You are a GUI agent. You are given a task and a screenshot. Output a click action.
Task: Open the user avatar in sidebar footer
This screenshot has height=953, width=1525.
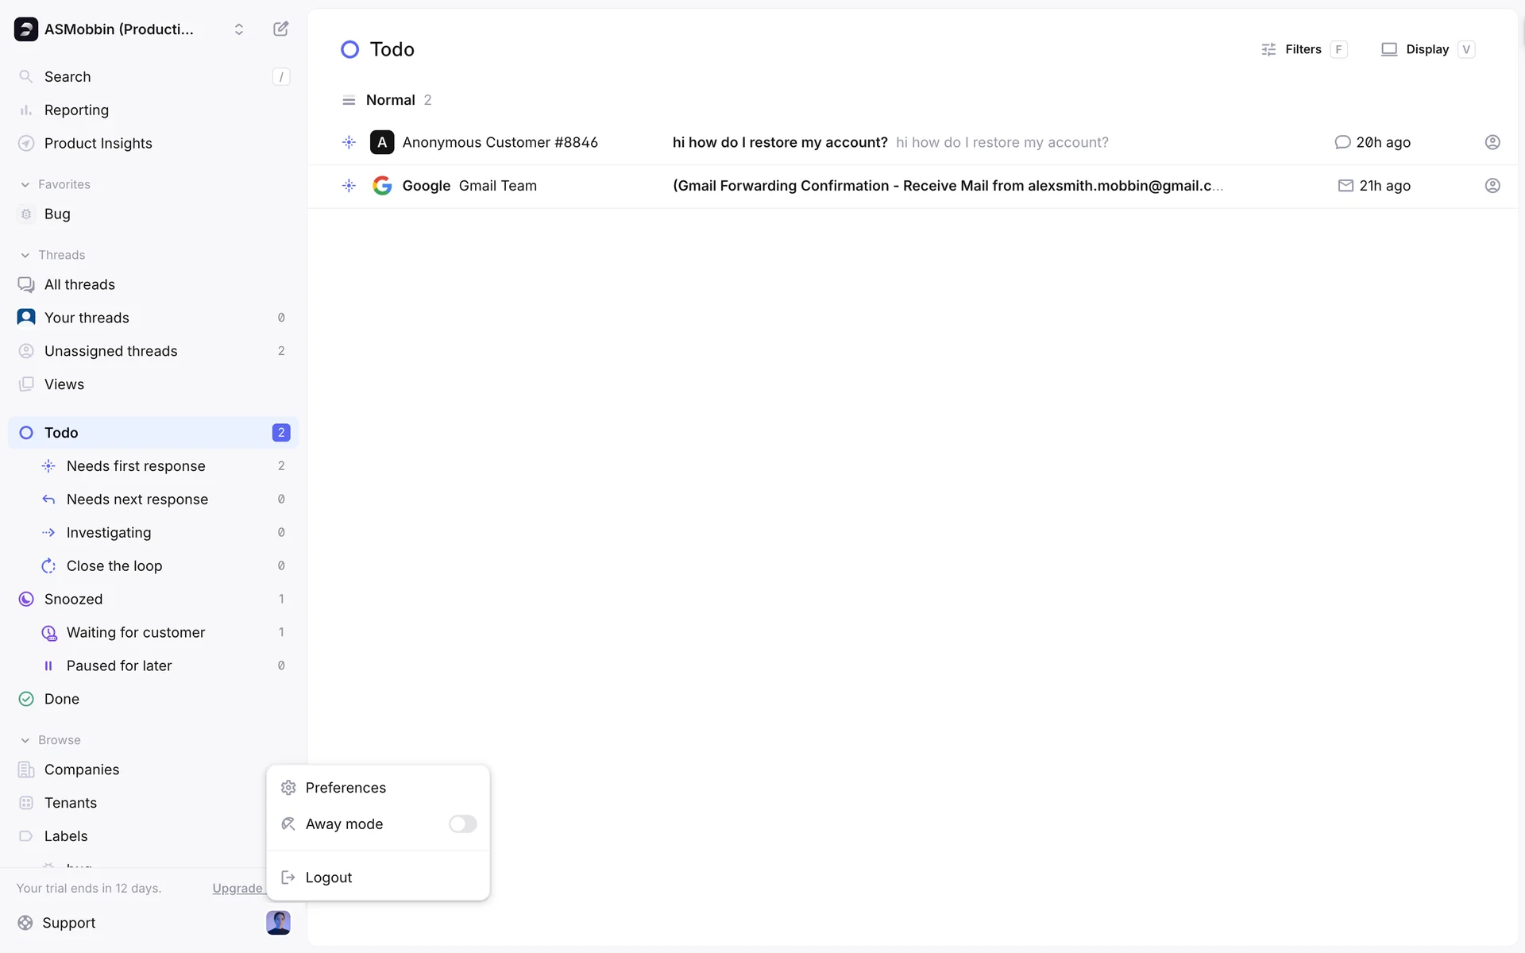click(x=278, y=923)
